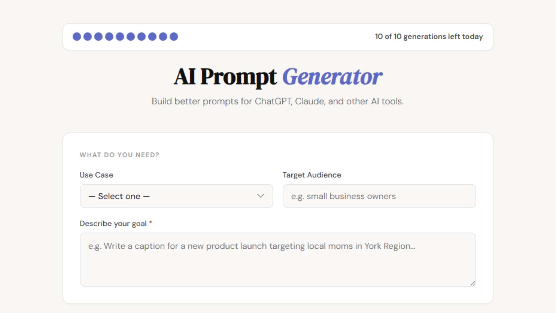Click the eighth purple generation dot
The width and height of the screenshot is (556, 313).
tap(152, 37)
